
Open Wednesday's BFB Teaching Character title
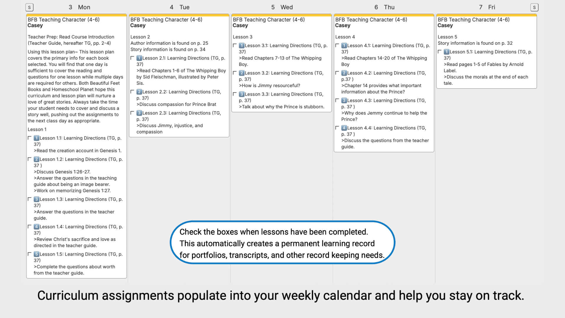coord(269,20)
